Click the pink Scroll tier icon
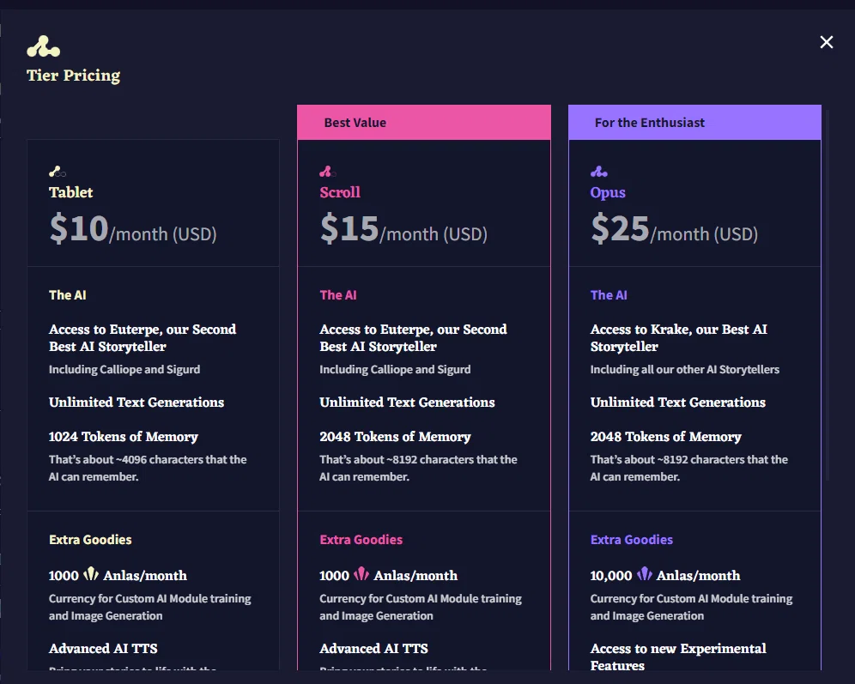 (328, 172)
